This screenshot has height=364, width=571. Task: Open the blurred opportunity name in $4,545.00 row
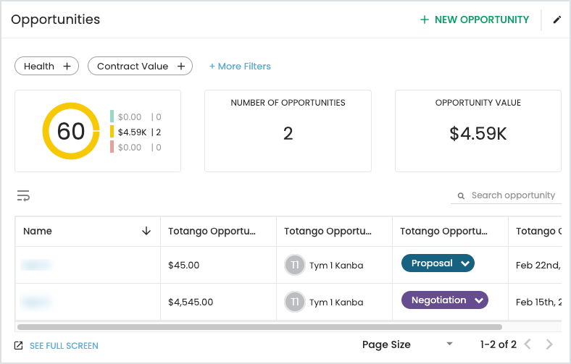pyautogui.click(x=36, y=302)
